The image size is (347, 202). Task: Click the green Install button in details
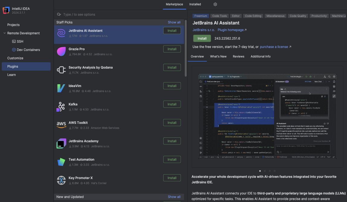tap(202, 38)
